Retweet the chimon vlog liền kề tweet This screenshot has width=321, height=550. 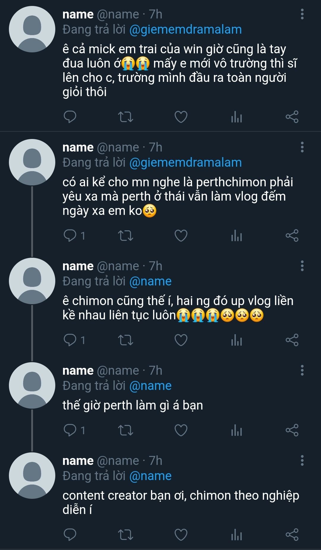point(125,340)
